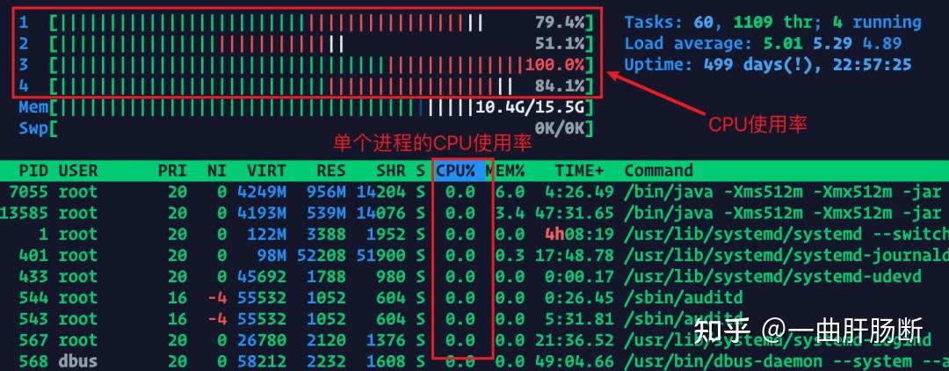The width and height of the screenshot is (949, 371).
Task: Click the VIRT value 58212
Action: pos(262,361)
